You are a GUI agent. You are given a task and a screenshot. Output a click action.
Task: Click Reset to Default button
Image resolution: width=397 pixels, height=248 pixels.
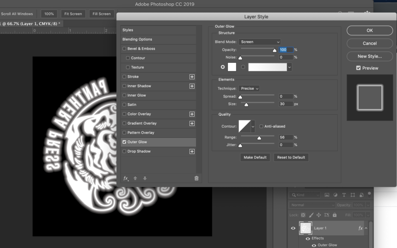(291, 158)
